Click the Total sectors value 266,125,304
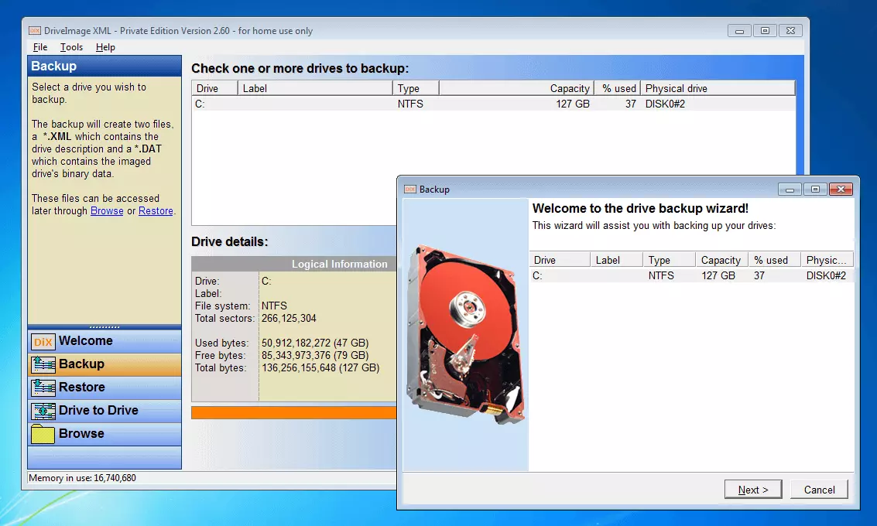This screenshot has width=877, height=526. pyautogui.click(x=289, y=318)
